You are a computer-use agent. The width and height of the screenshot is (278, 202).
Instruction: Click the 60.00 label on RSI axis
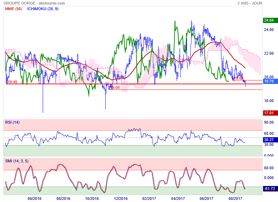(x=269, y=133)
